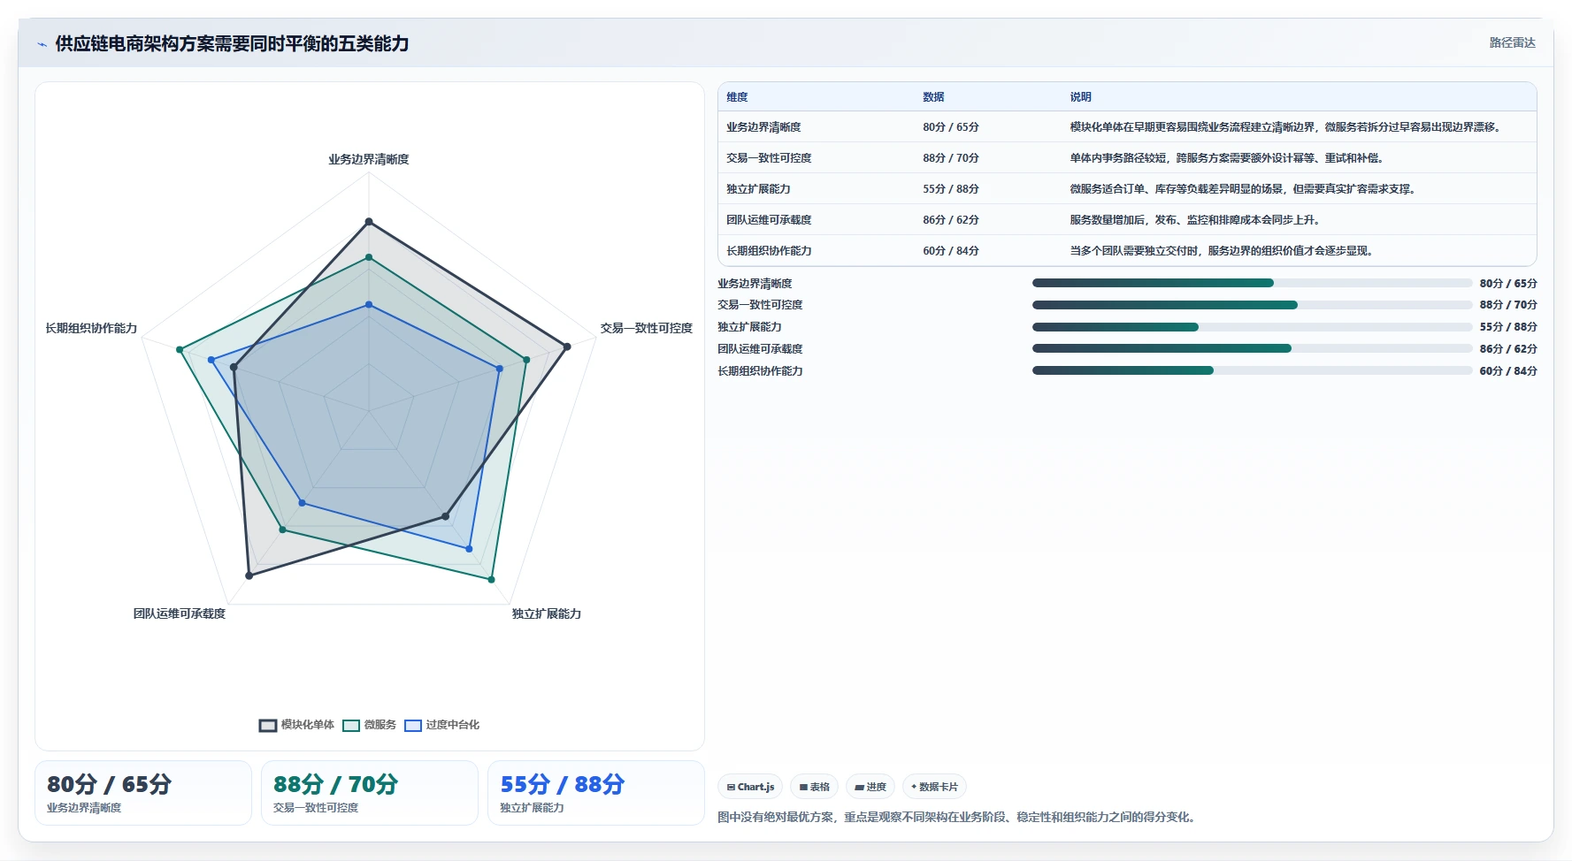
Task: Click the 55分 / 88分 progress bar for 独立扩展能力
Action: click(x=1252, y=327)
